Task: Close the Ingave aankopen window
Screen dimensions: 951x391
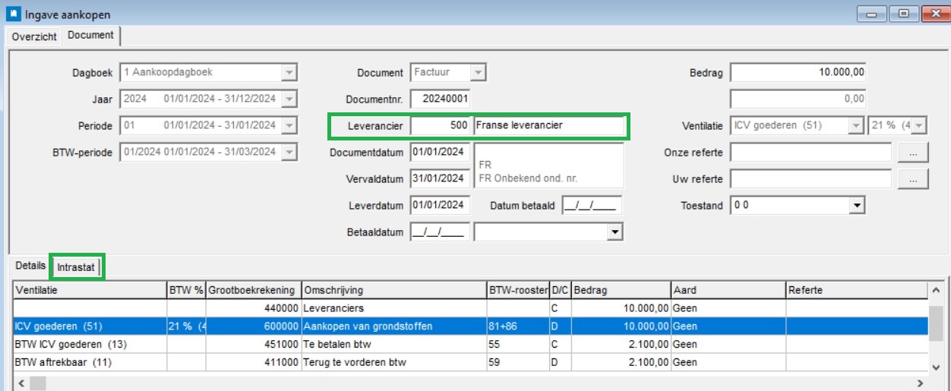Action: (934, 13)
